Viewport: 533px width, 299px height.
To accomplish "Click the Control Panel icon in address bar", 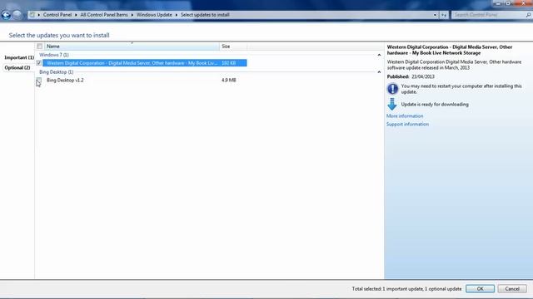I will (32, 15).
